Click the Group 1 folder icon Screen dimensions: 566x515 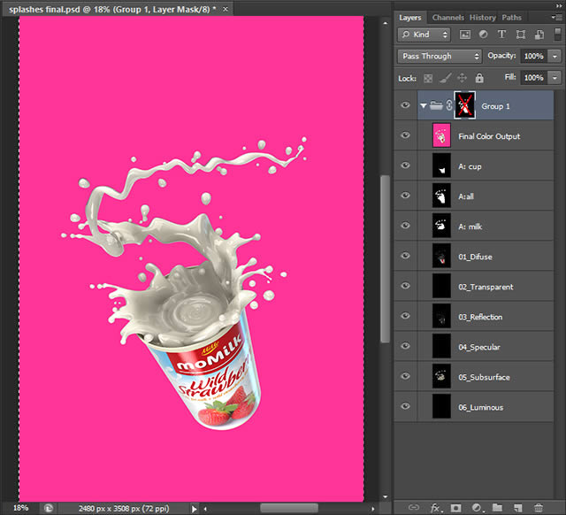click(x=436, y=105)
